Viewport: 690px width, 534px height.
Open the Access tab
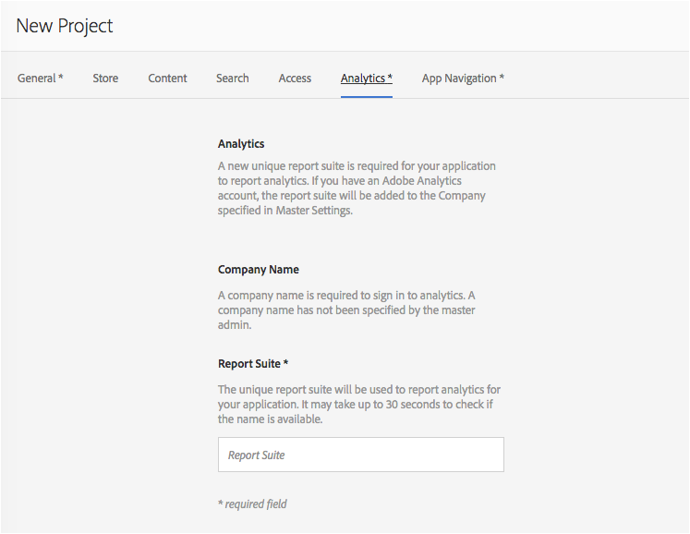click(295, 79)
